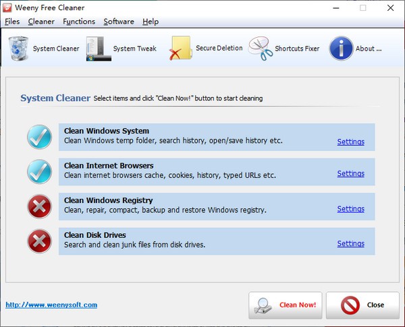Image resolution: width=405 pixels, height=327 pixels.
Task: Click the magnifier icon on Clean Now
Action: pyautogui.click(x=263, y=305)
